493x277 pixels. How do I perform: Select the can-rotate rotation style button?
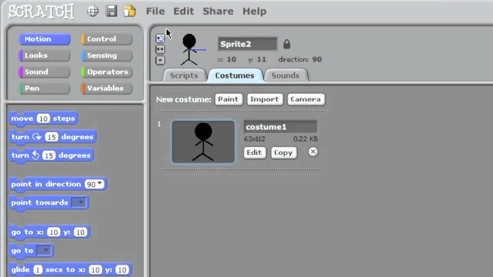(160, 38)
